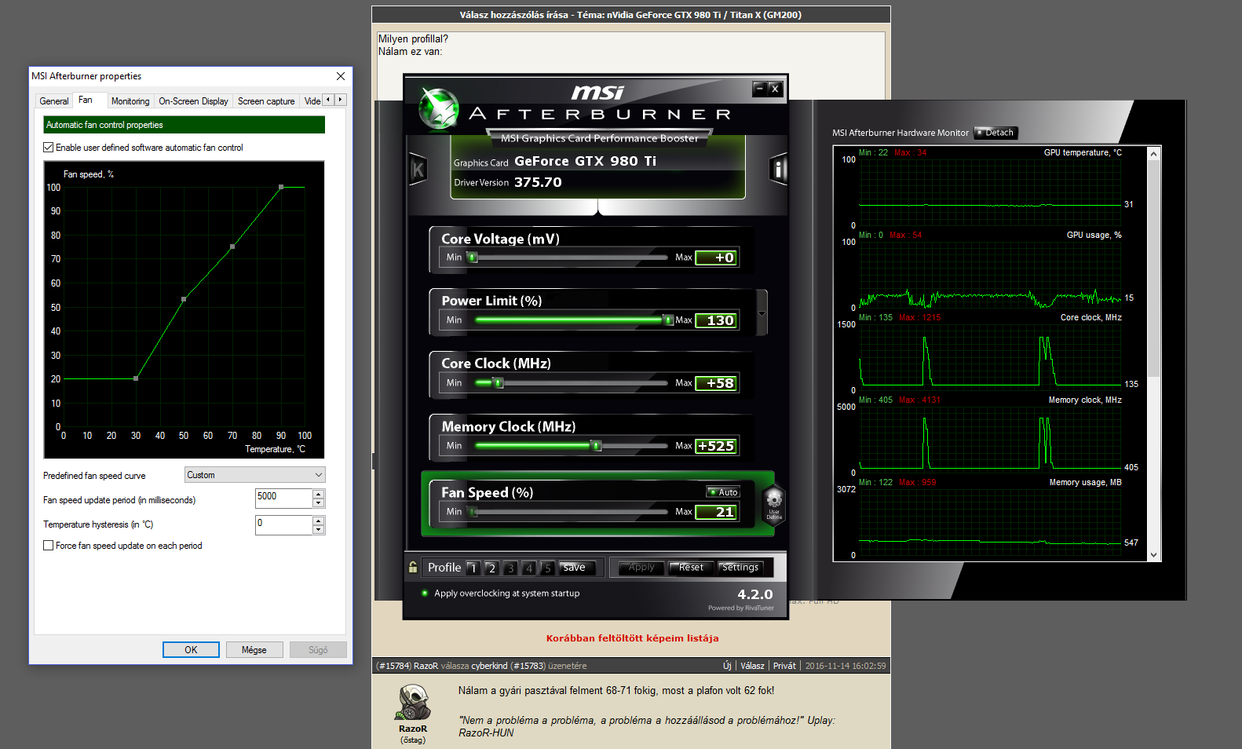Open 'Korábban feltöltött képeim listája' link

point(633,638)
